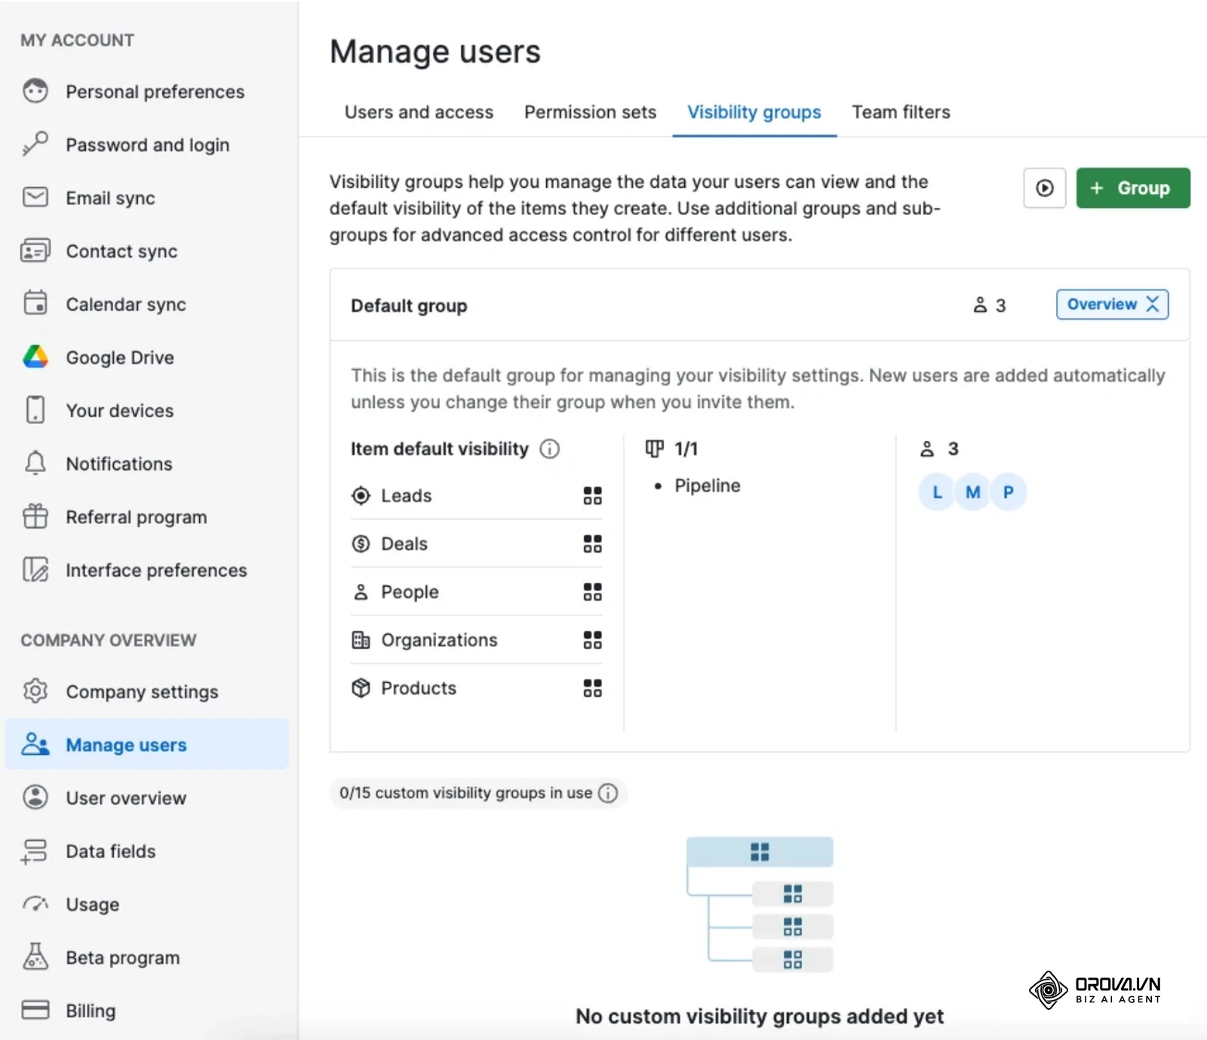Open Manage users in sidebar
The height and width of the screenshot is (1040, 1207).
coord(147,744)
